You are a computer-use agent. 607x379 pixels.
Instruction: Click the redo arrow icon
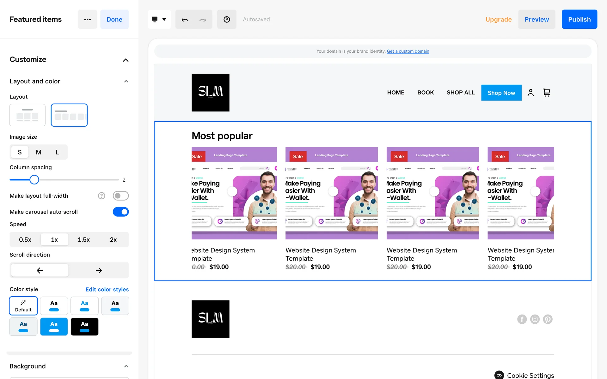tap(203, 20)
